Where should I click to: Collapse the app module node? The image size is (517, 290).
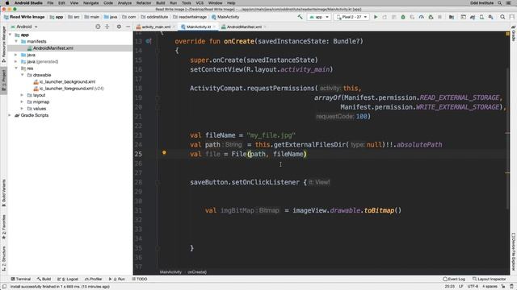coord(10,35)
